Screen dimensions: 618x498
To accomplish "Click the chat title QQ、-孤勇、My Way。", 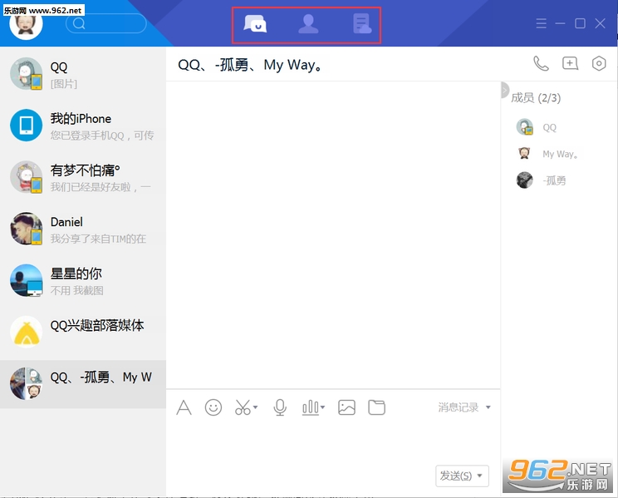I will [x=250, y=64].
